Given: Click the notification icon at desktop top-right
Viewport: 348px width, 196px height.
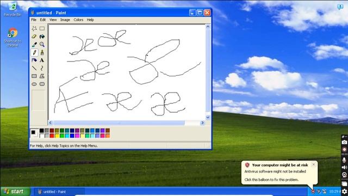Looking at the screenshot, I should tap(340, 7).
